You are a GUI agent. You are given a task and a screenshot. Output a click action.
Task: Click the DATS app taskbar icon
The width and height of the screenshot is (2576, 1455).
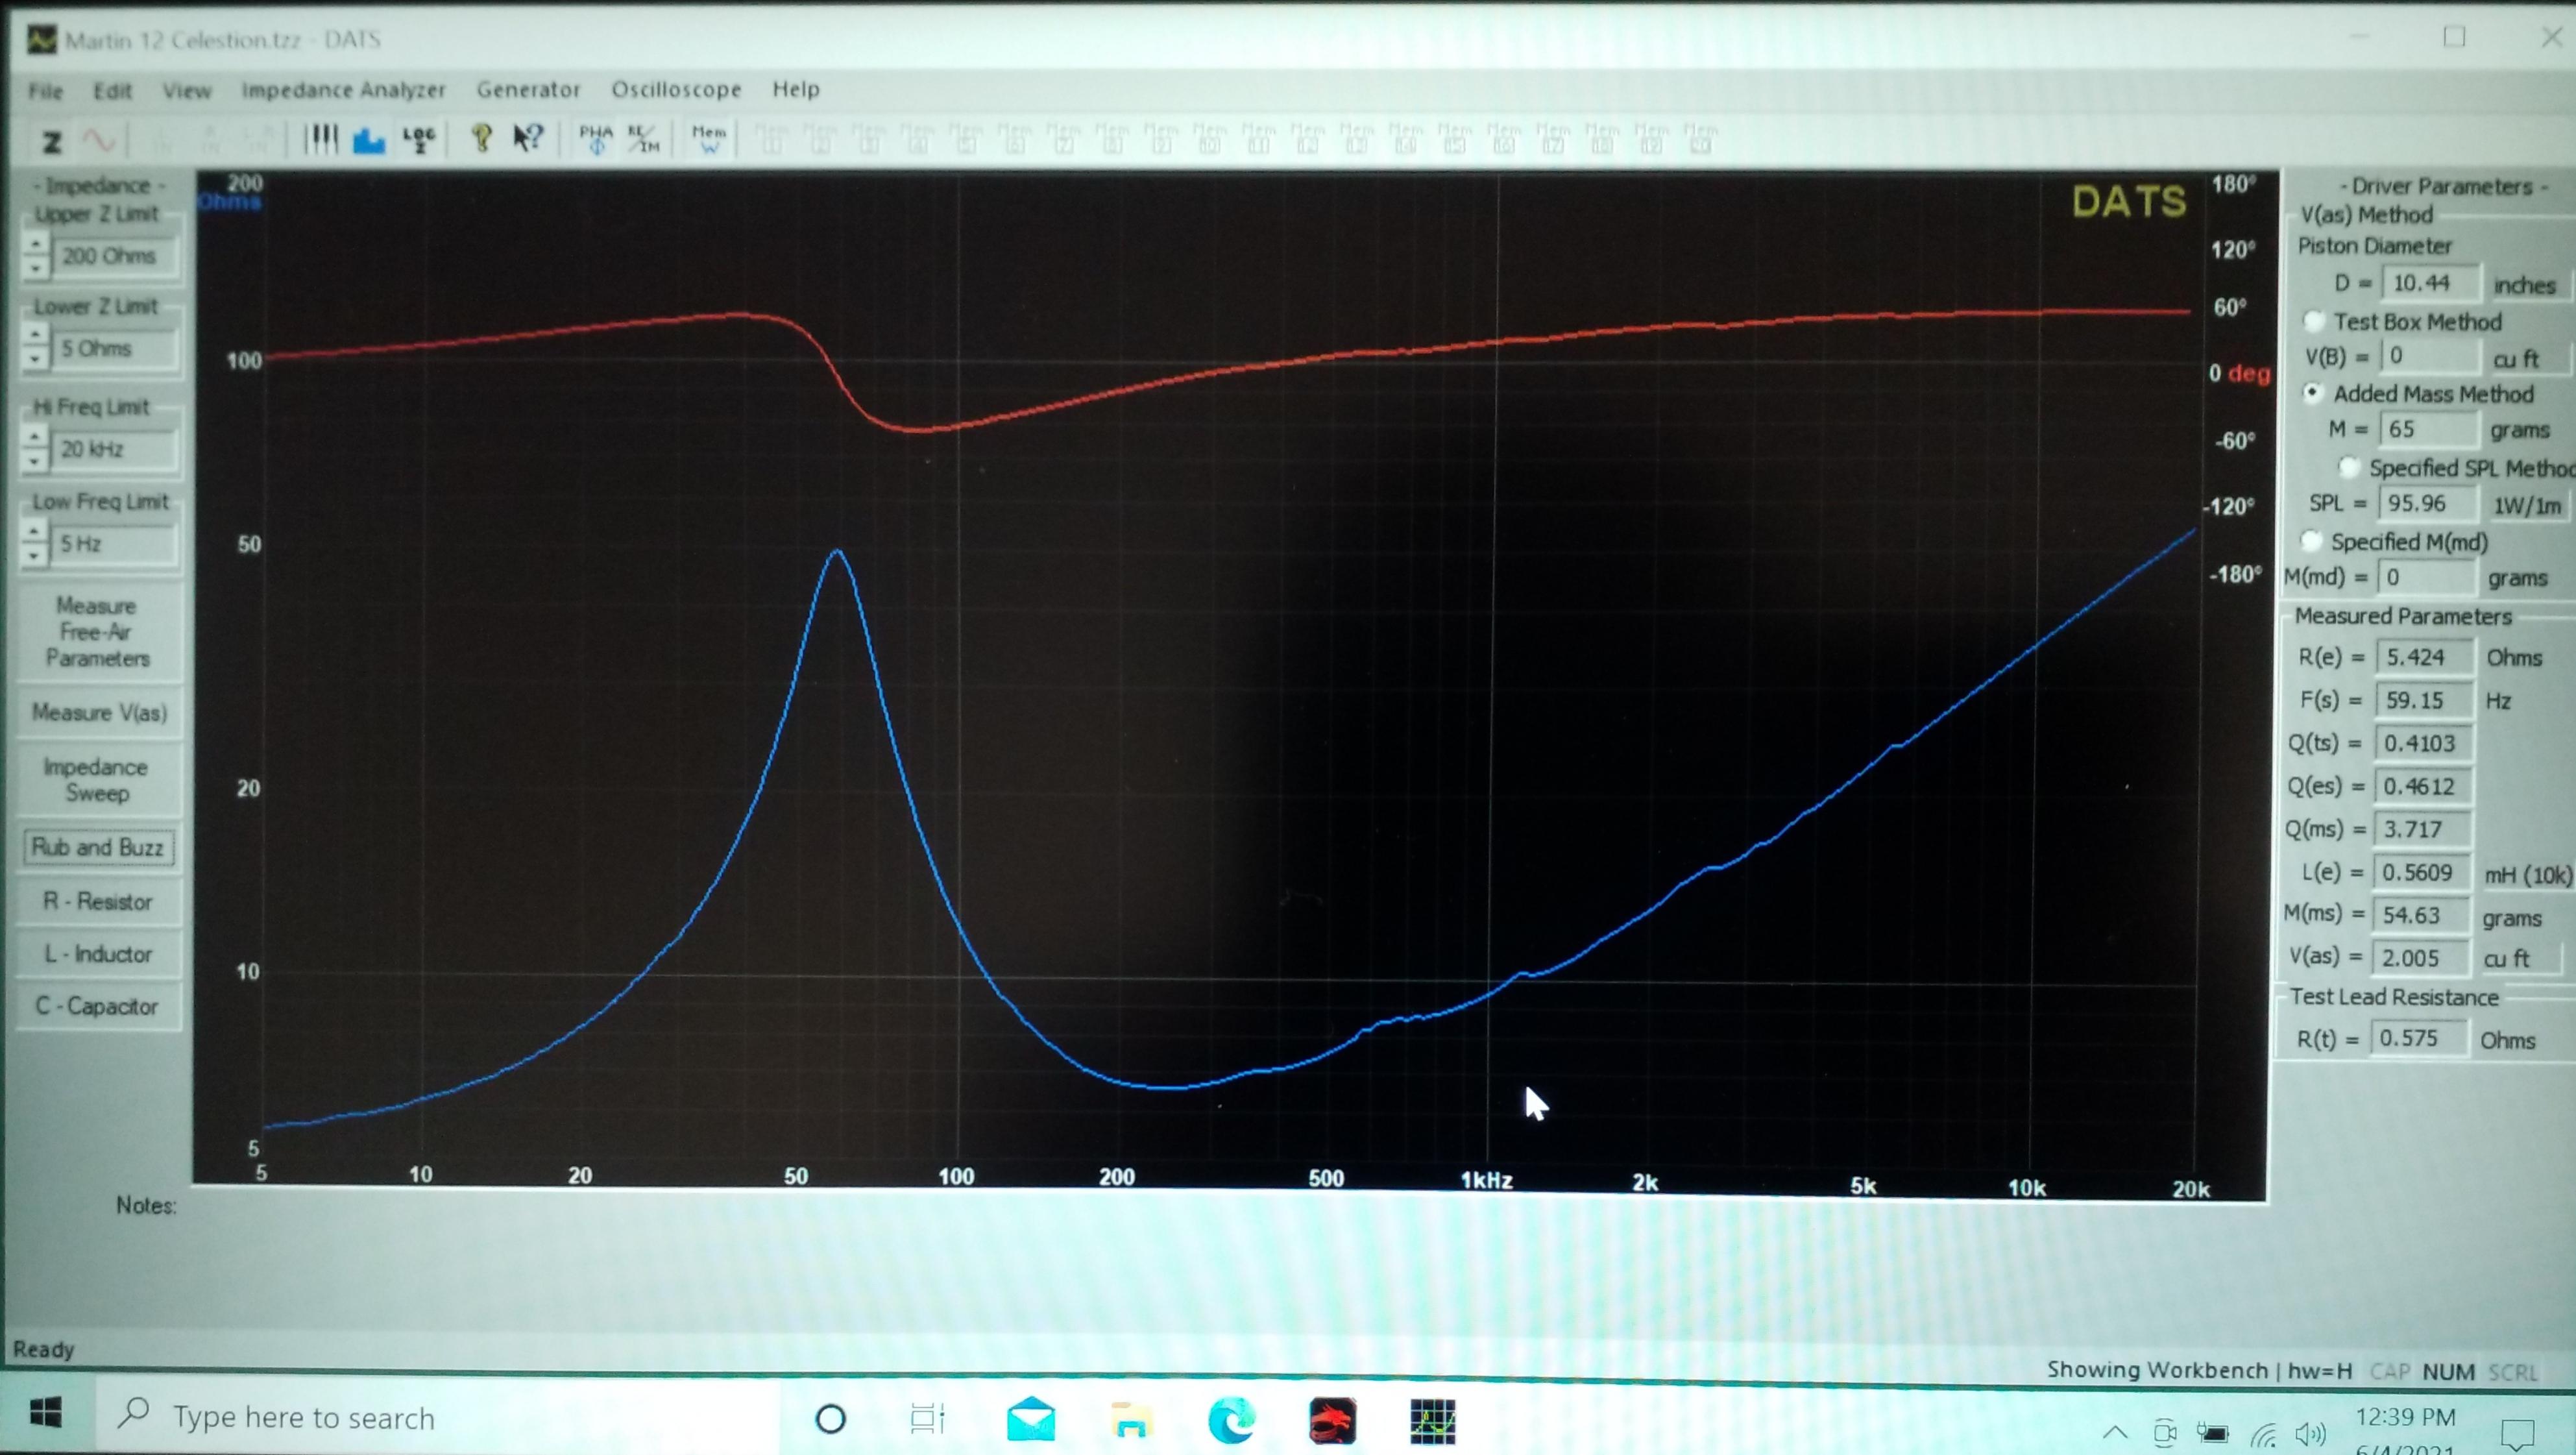[1433, 1421]
